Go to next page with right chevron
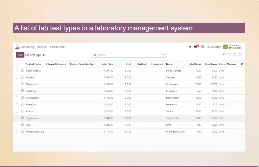 click(x=240, y=54)
